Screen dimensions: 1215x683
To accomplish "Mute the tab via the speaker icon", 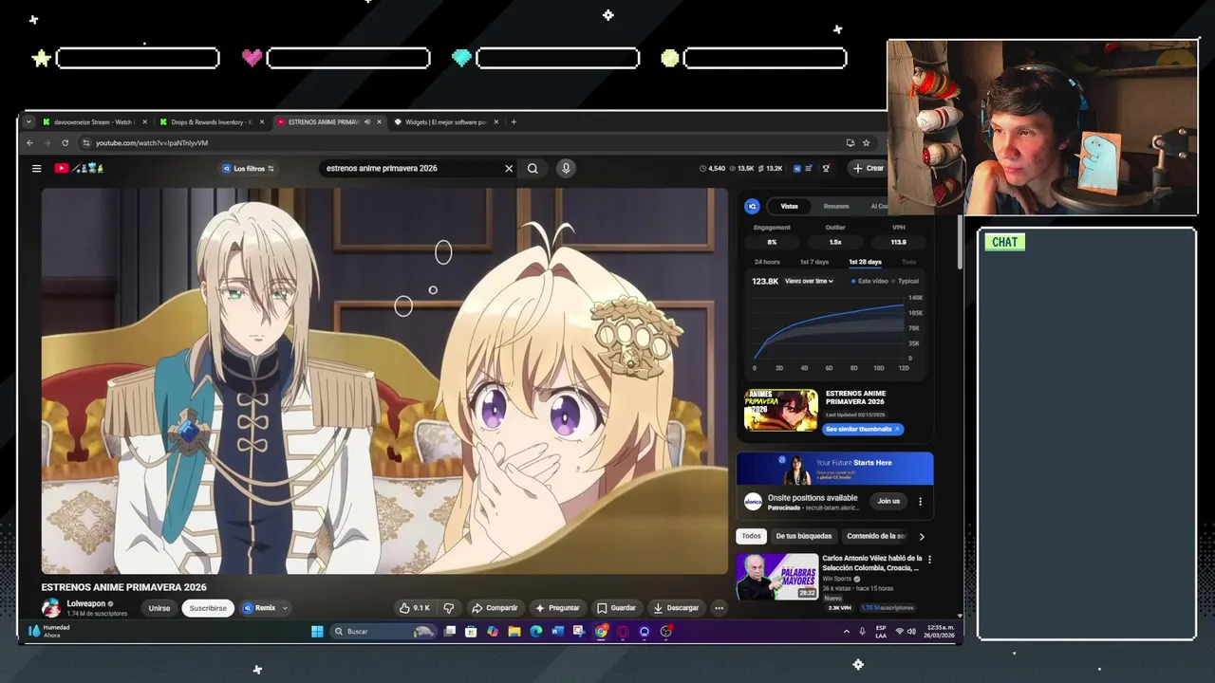I will pyautogui.click(x=367, y=121).
